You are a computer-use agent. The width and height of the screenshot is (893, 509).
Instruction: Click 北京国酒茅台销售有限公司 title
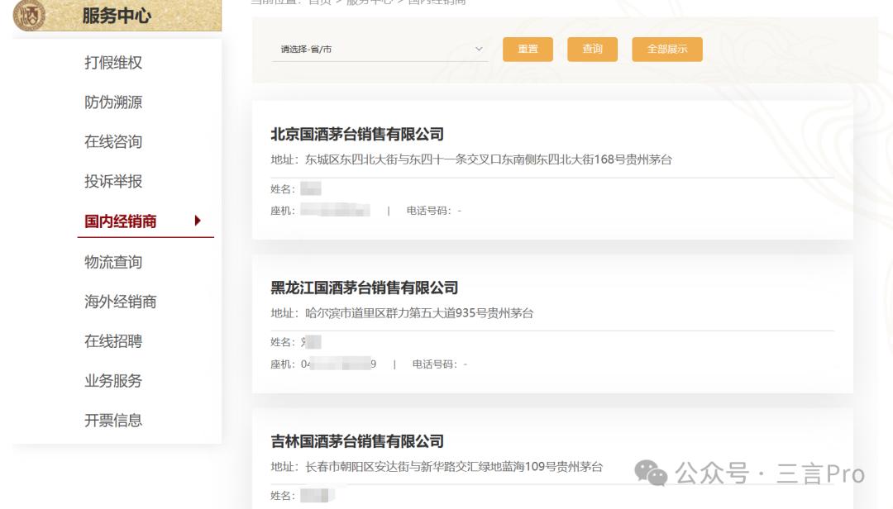(x=357, y=135)
